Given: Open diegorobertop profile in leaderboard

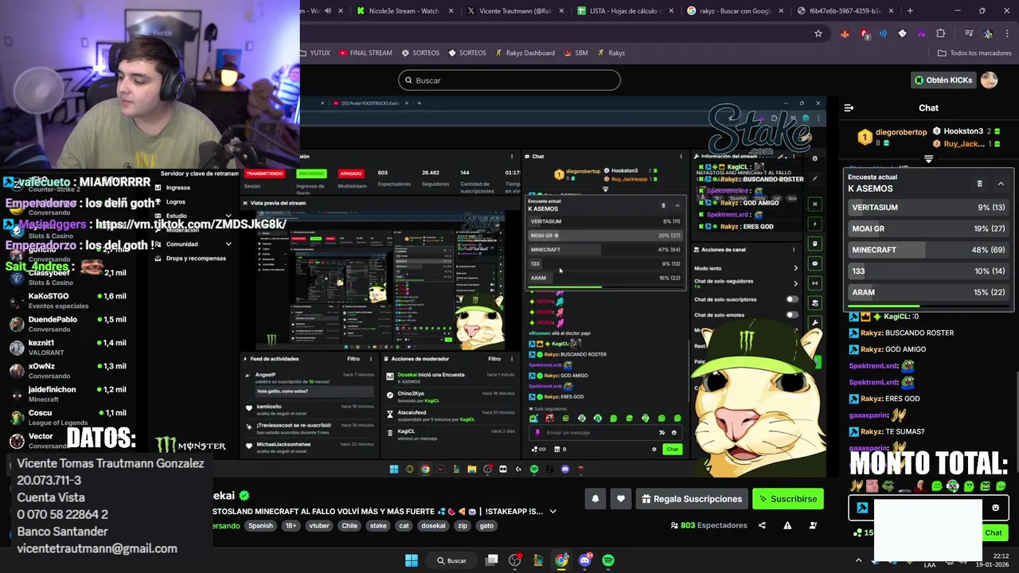Looking at the screenshot, I should pos(901,132).
